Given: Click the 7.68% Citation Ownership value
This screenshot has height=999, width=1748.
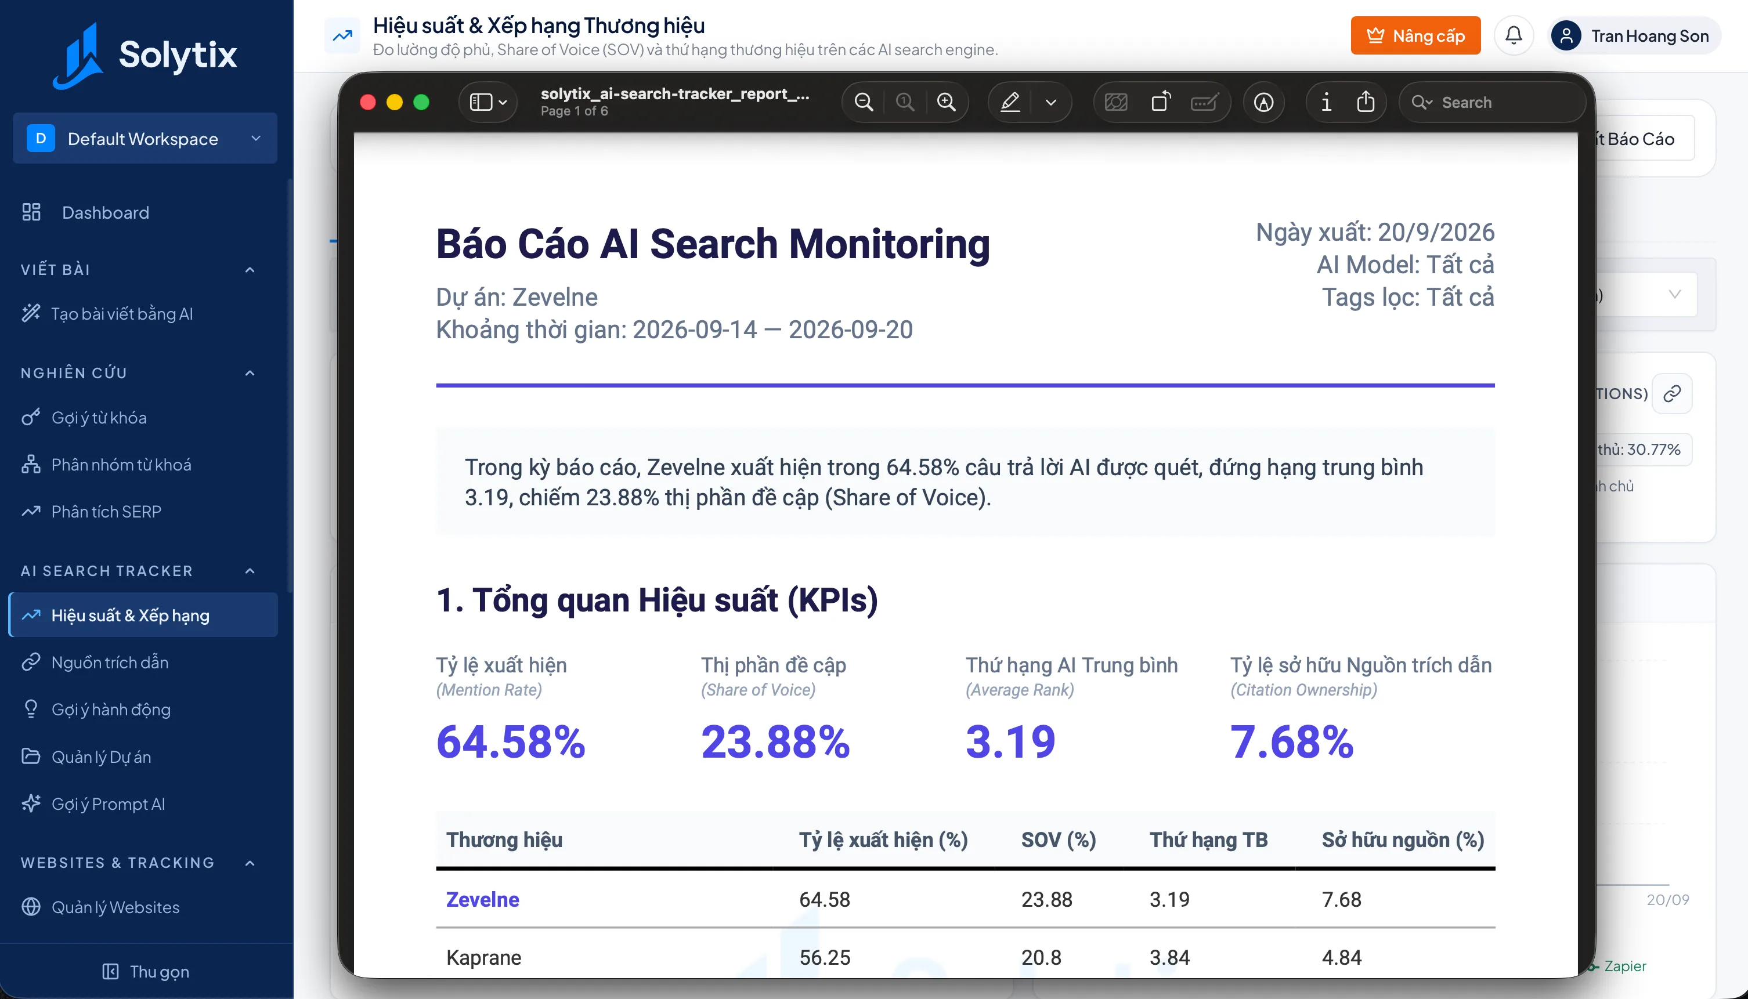Looking at the screenshot, I should 1292,743.
